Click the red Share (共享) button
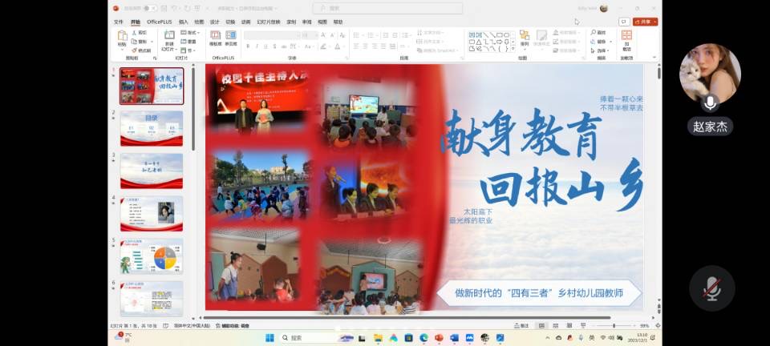 click(x=645, y=22)
